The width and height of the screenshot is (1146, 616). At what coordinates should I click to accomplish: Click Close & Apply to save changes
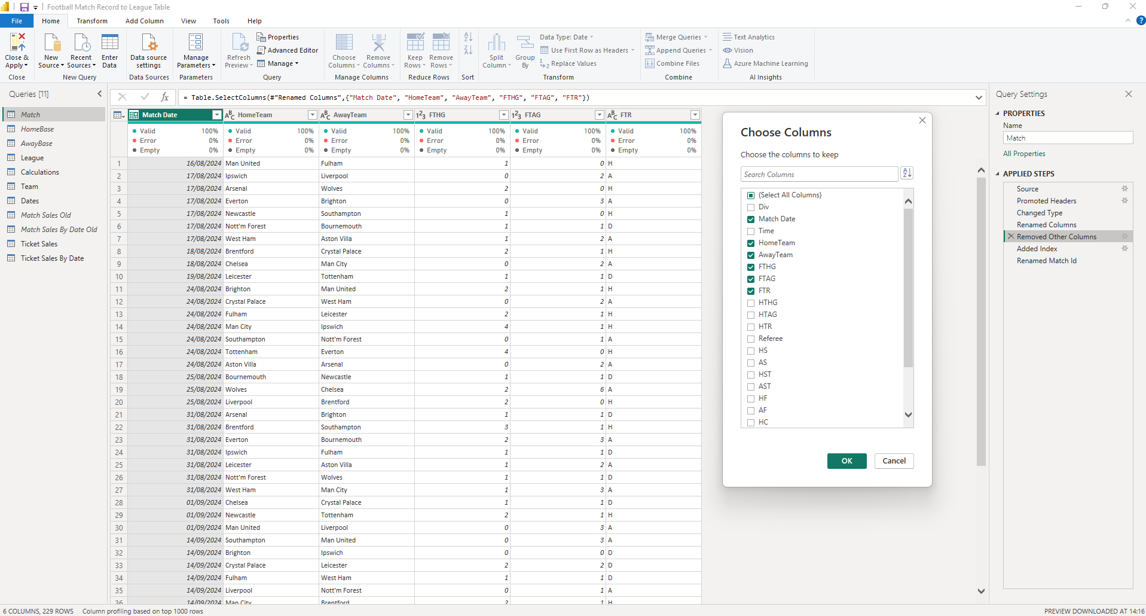(x=16, y=50)
